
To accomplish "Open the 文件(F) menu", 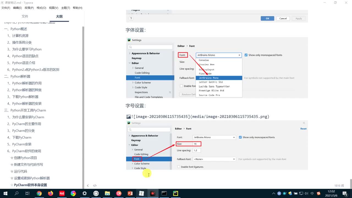I will tap(6, 8).
